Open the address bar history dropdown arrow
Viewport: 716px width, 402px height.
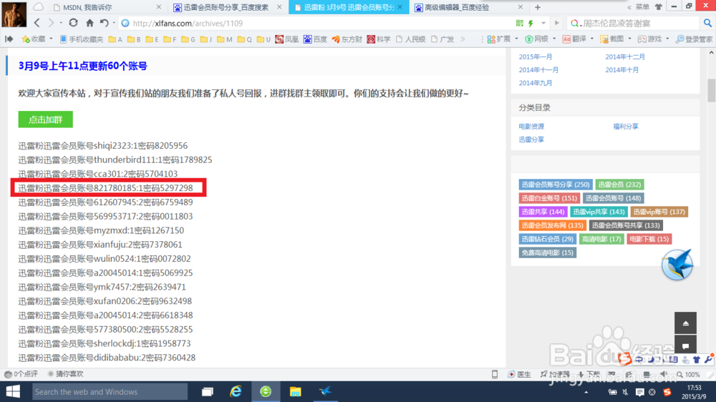(x=543, y=23)
